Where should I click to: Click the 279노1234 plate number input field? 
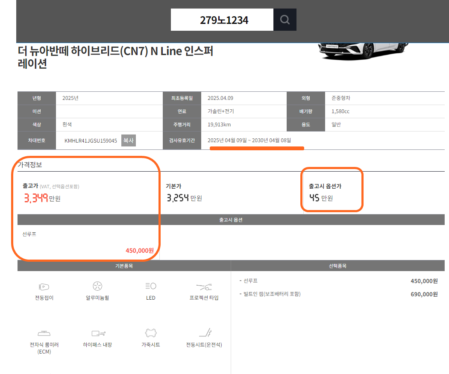click(222, 20)
